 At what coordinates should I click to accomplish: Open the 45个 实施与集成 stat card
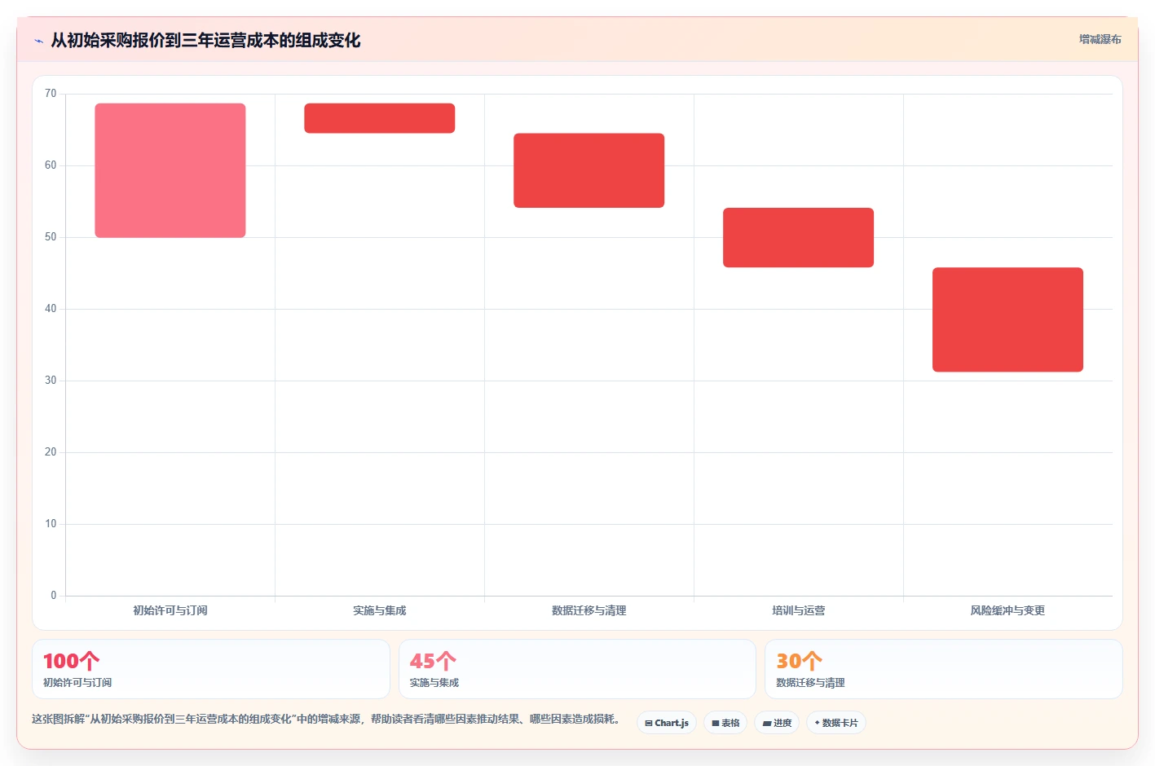click(x=577, y=669)
